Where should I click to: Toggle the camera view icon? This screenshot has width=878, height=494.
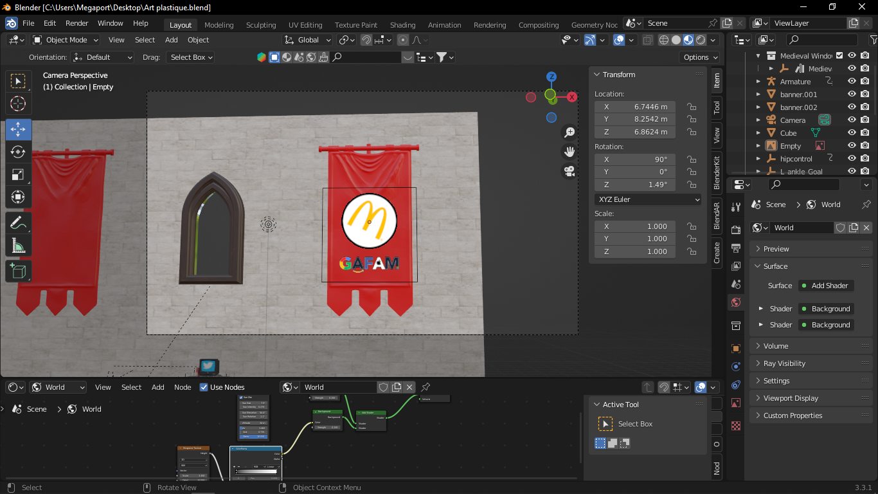coord(569,171)
